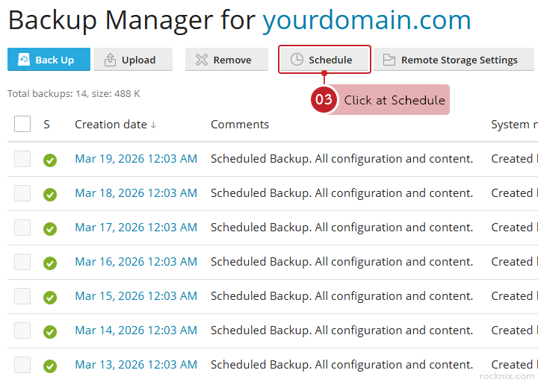
Task: Tick the checkbox for Mar 14, 2026 backup
Action: [x=22, y=331]
